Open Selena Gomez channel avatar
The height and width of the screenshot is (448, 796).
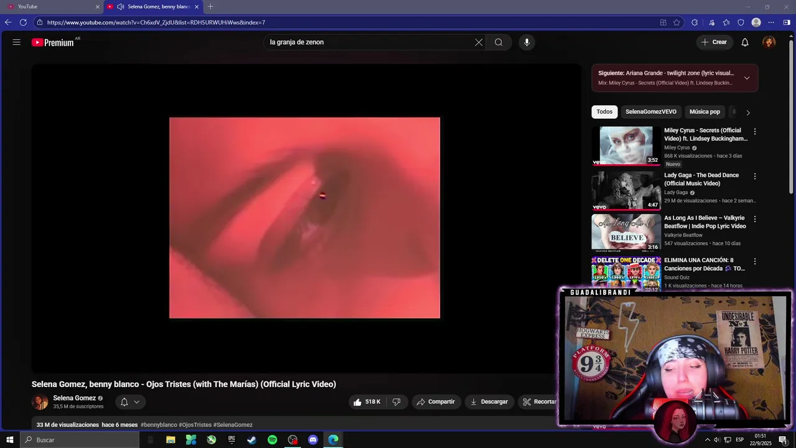(x=40, y=402)
